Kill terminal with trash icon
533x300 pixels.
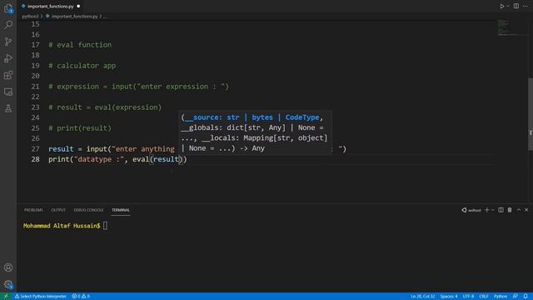point(510,210)
